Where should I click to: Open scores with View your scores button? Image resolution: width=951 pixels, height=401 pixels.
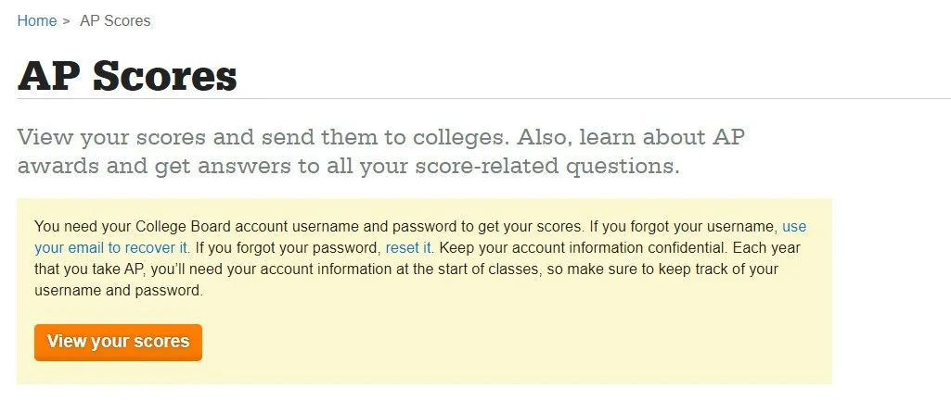pos(118,343)
